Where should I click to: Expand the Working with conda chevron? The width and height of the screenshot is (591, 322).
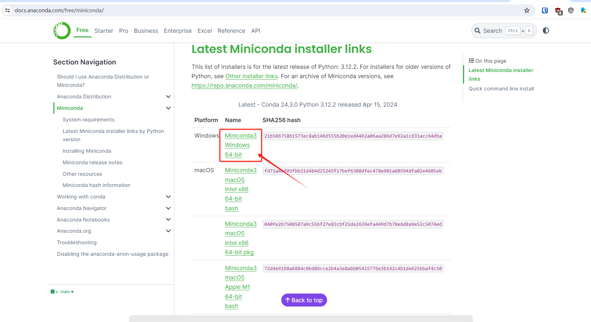tap(168, 197)
